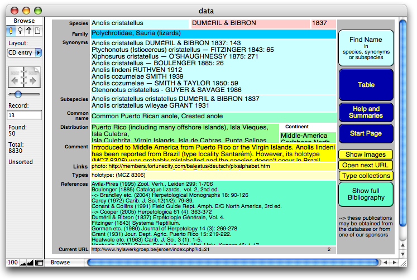Switch to Layout mode icon
The height and width of the screenshot is (280, 417).
click(x=28, y=31)
